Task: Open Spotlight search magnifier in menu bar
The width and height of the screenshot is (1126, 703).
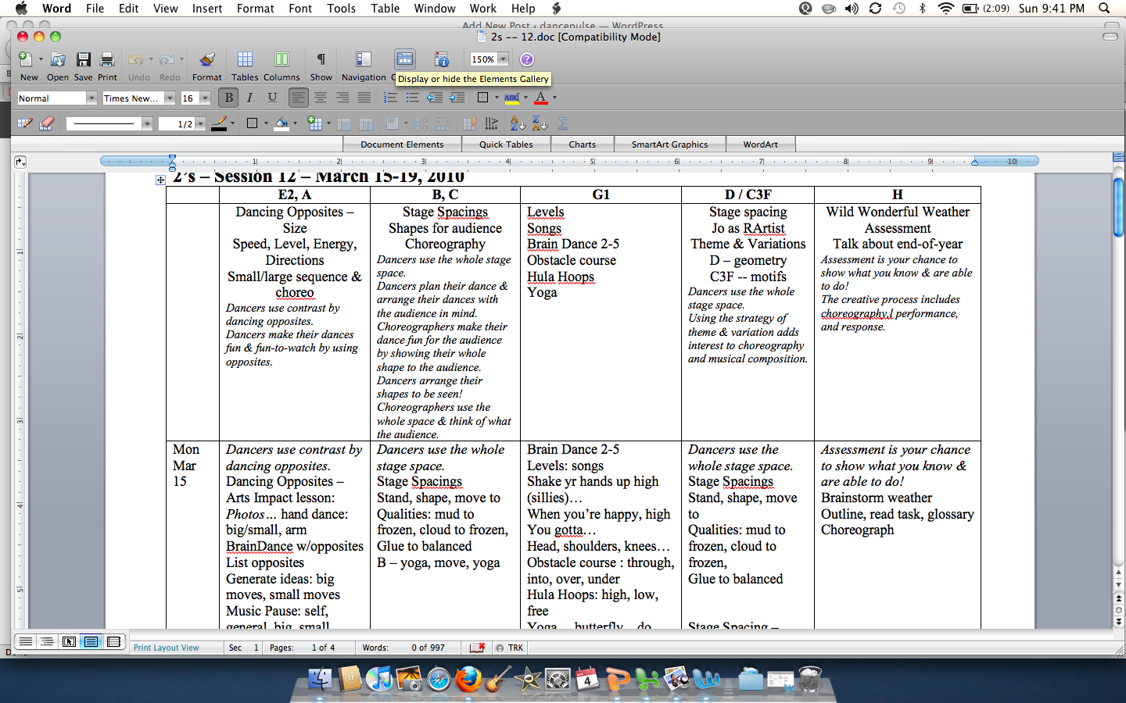Action: pos(1104,8)
